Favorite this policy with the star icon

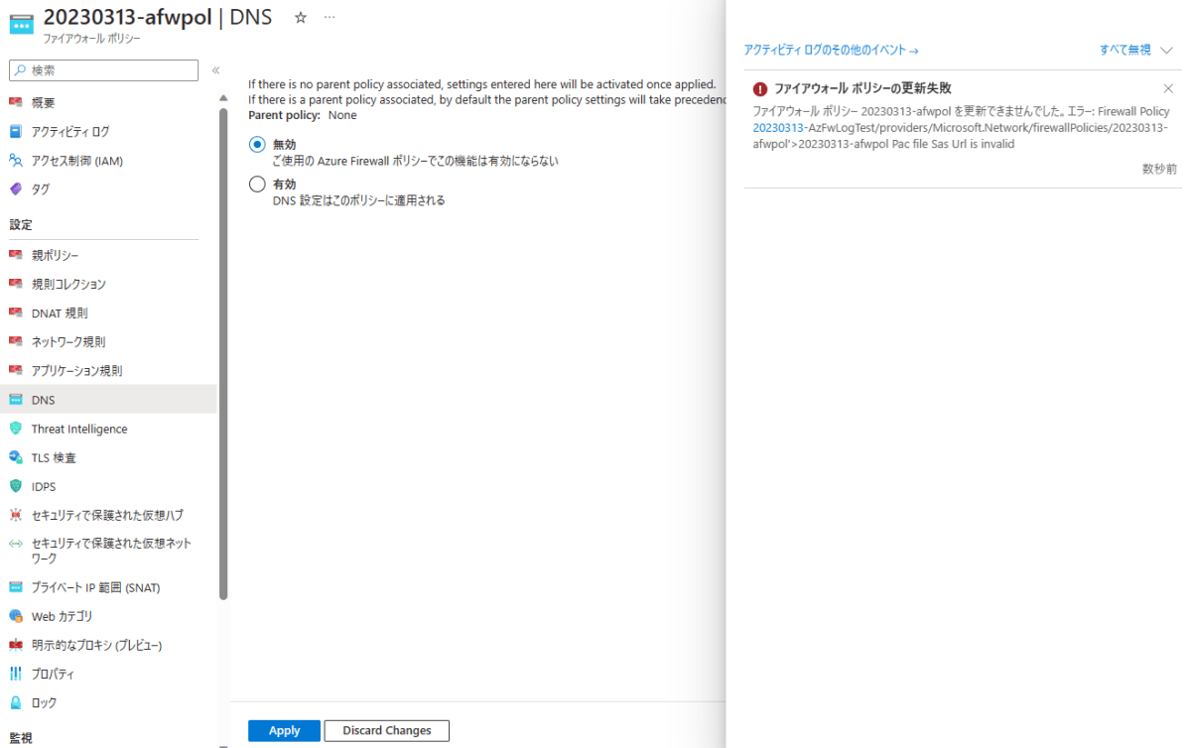301,18
